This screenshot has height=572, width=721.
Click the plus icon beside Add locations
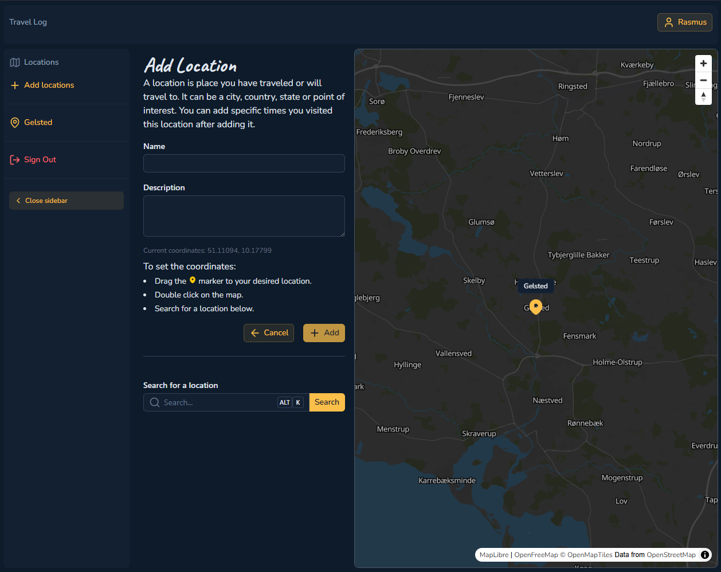point(14,85)
